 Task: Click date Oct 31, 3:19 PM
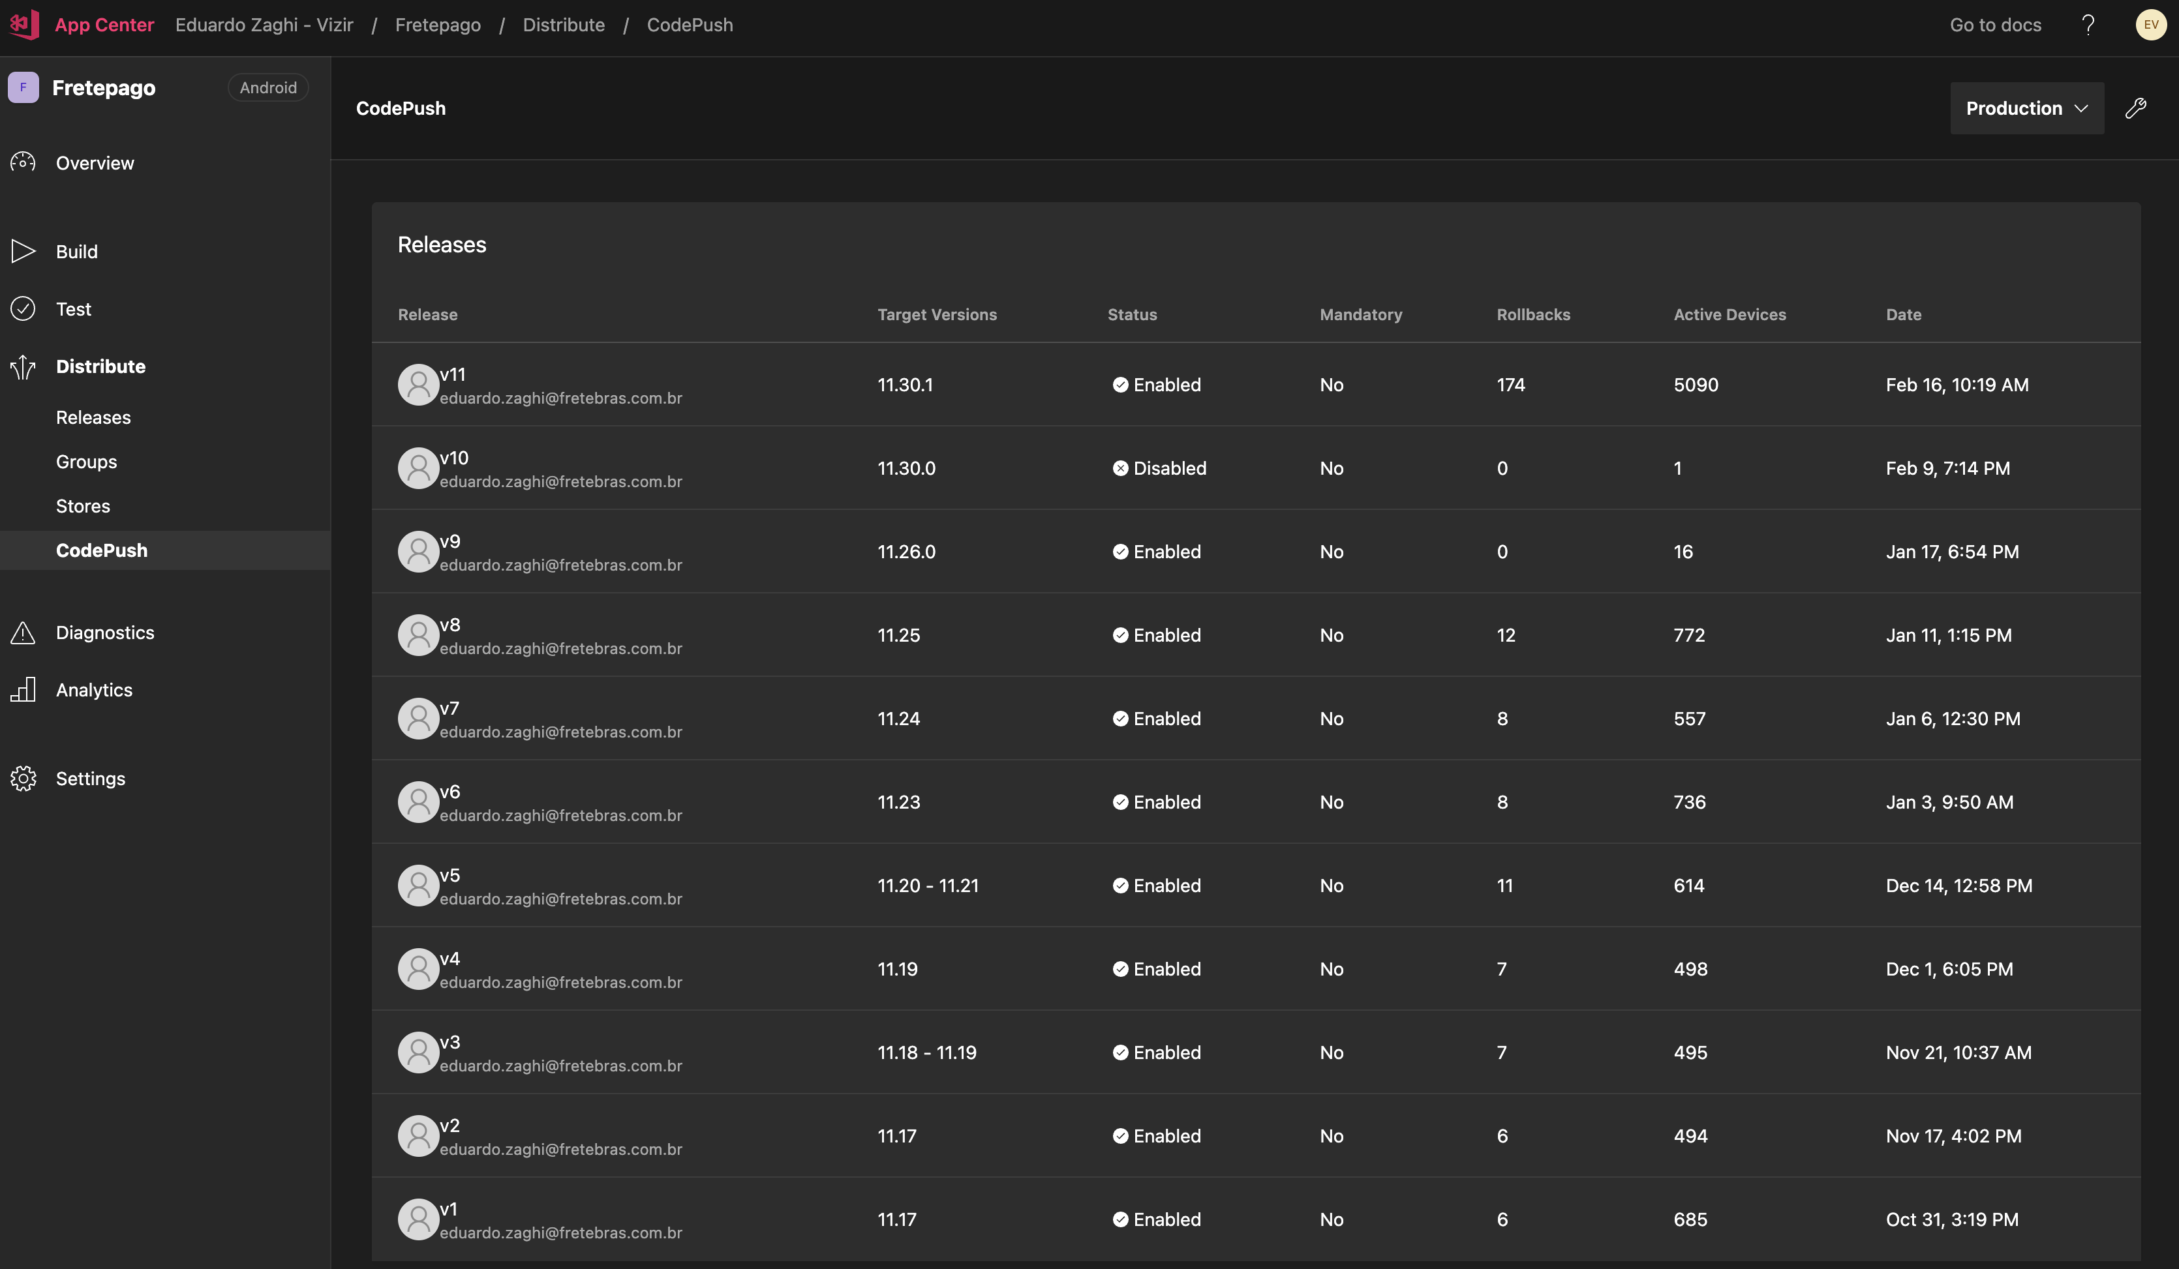(x=1953, y=1219)
